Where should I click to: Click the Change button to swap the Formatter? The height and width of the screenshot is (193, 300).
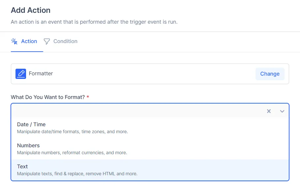pyautogui.click(x=270, y=74)
